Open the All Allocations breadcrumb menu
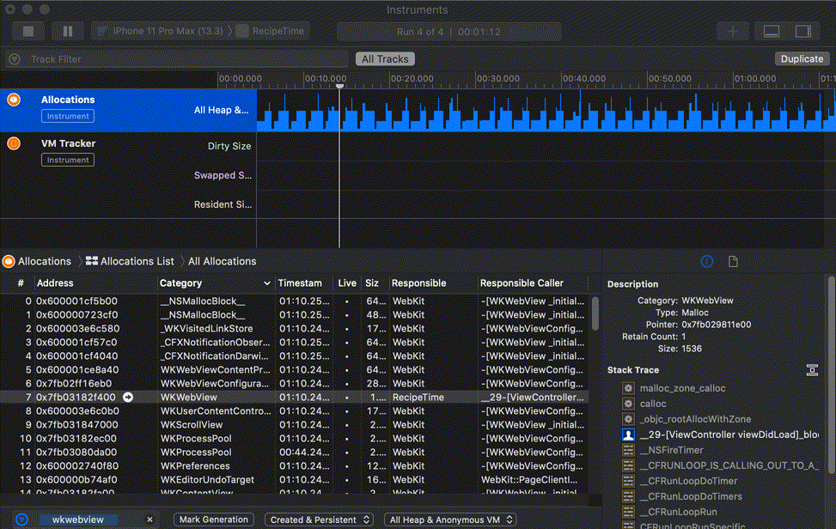Image resolution: width=836 pixels, height=529 pixels. (222, 262)
